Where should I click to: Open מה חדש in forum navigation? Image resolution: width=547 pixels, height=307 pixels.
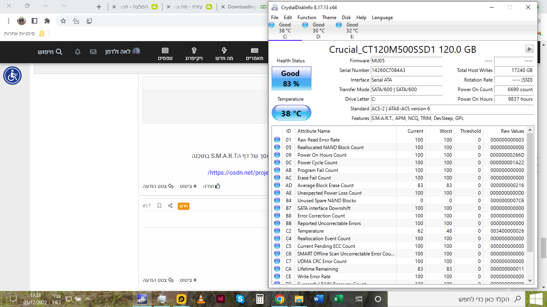tap(224, 54)
